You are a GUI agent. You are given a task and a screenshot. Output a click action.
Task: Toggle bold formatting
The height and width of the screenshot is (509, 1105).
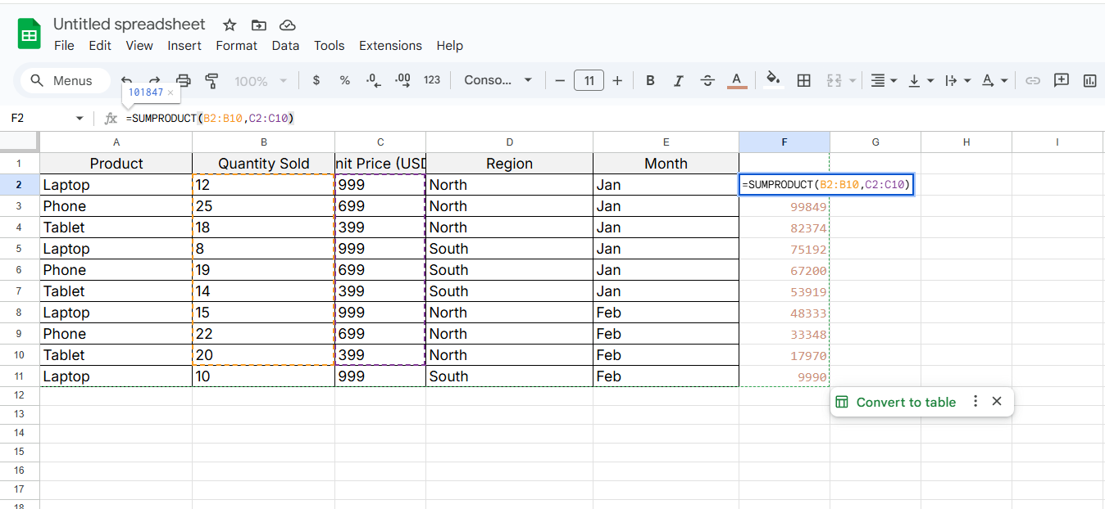650,80
